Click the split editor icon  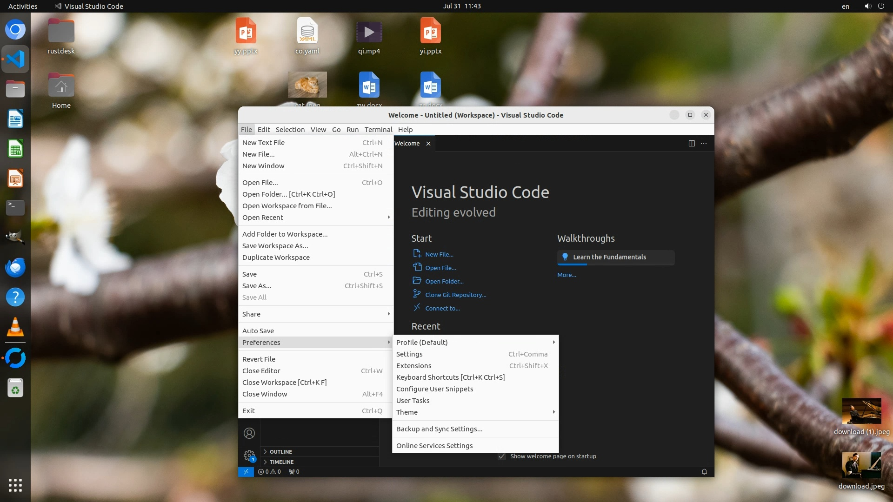click(x=692, y=143)
